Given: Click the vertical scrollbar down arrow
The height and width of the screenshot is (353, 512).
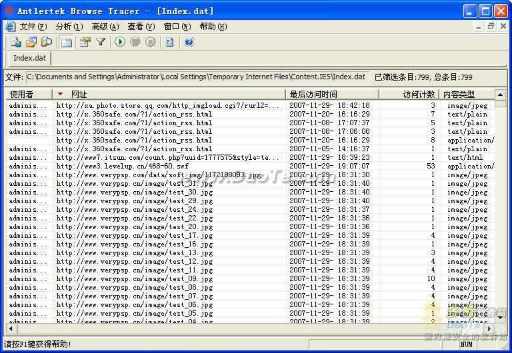Looking at the screenshot, I should (500, 317).
